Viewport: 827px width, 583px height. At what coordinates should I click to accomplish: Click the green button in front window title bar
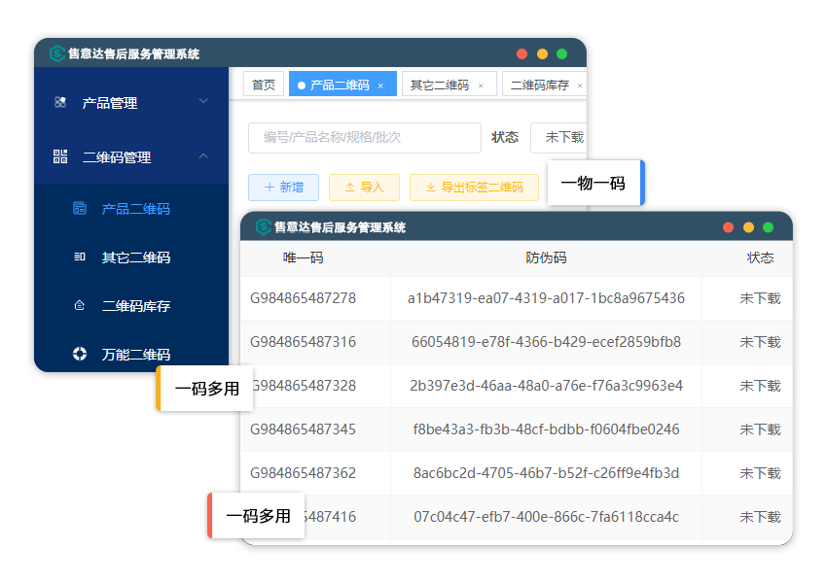768,227
